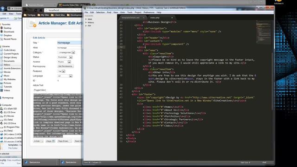Open the Client Sites bookmark folder
This screenshot has height=167, width=297.
click(x=58, y=15)
